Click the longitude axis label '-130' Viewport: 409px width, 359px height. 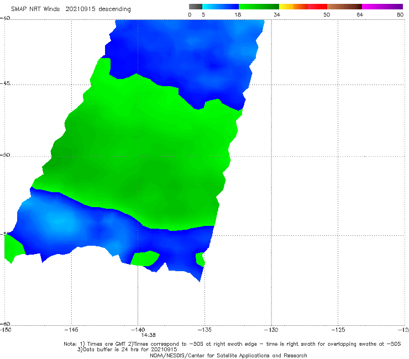click(271, 330)
